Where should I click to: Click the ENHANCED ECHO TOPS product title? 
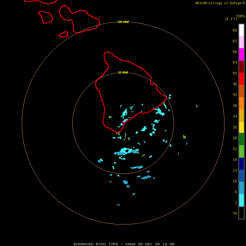pyautogui.click(x=96, y=244)
